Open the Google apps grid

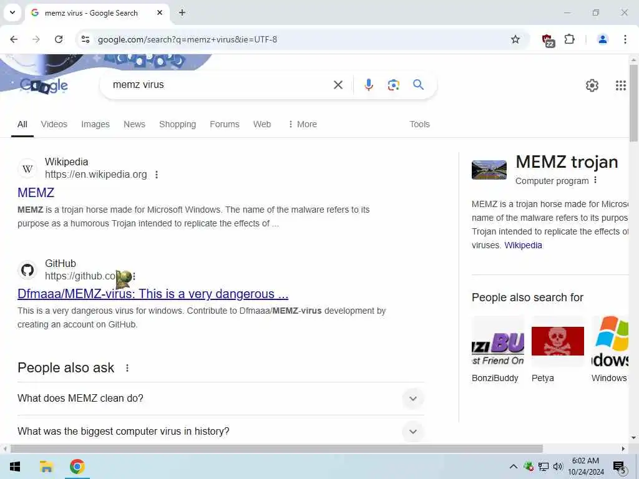(x=621, y=85)
